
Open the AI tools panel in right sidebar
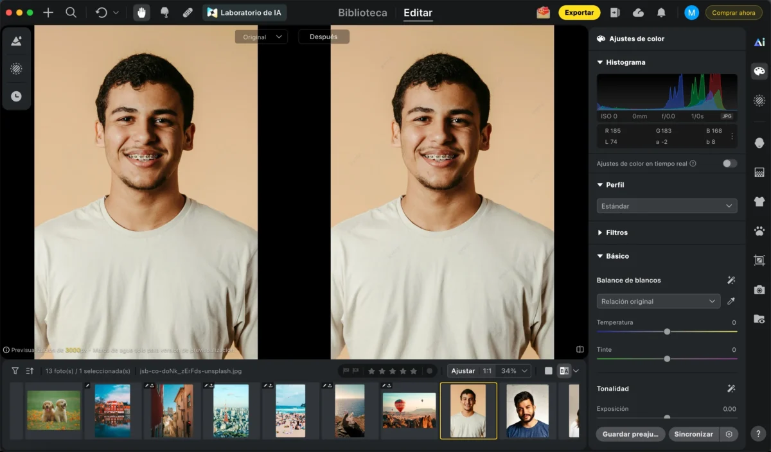759,42
